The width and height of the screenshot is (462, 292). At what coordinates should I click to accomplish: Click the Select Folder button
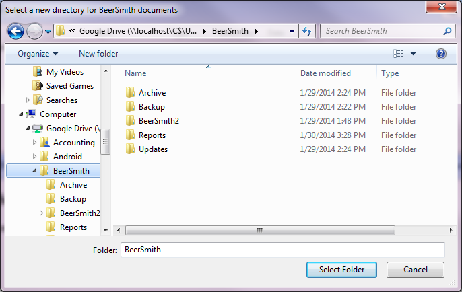341,270
